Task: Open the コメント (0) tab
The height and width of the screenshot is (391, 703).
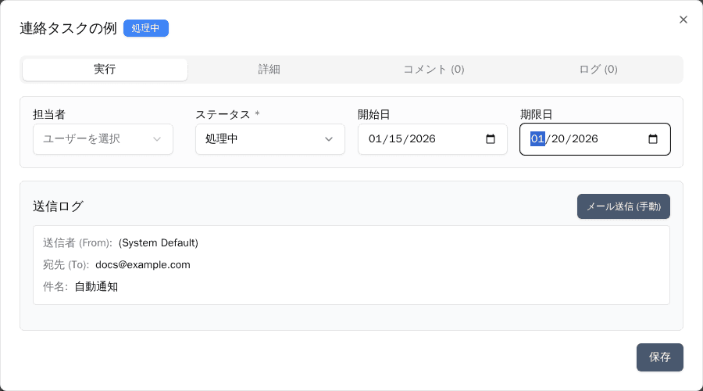Action: (434, 70)
